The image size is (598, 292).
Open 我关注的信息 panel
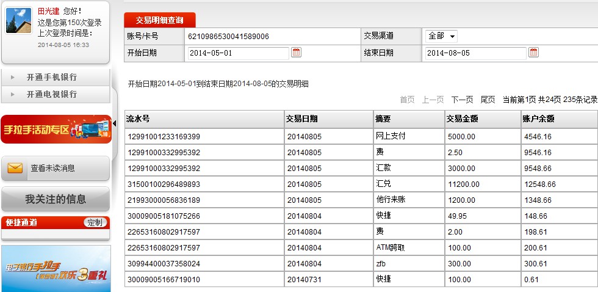(x=56, y=199)
